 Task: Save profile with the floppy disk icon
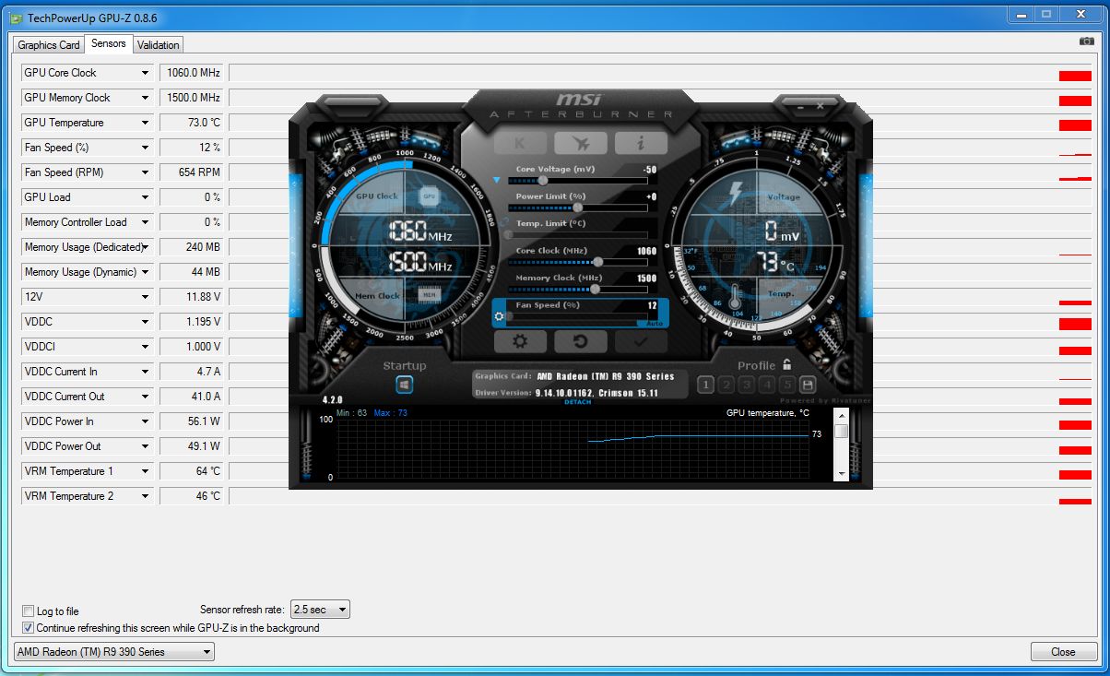tap(808, 385)
